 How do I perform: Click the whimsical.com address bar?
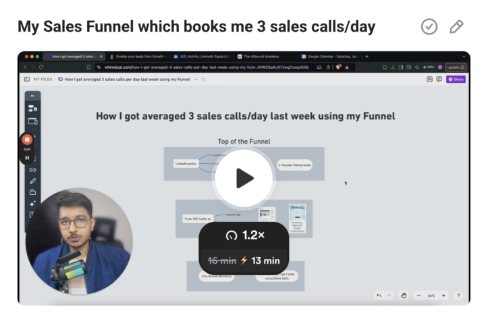click(x=207, y=67)
